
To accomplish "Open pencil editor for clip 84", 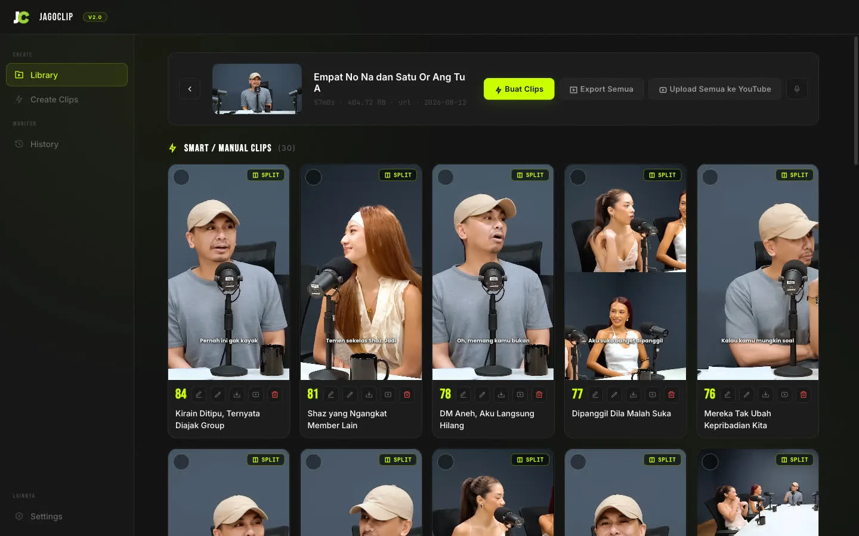I will coord(218,394).
